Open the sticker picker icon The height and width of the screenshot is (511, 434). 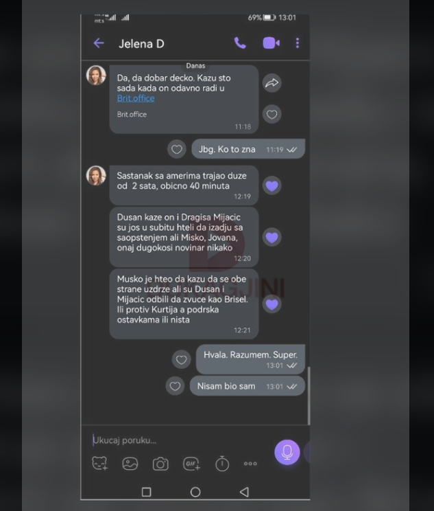pyautogui.click(x=99, y=463)
